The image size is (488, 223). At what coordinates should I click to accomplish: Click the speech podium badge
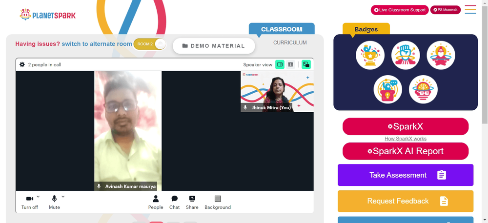[388, 90]
